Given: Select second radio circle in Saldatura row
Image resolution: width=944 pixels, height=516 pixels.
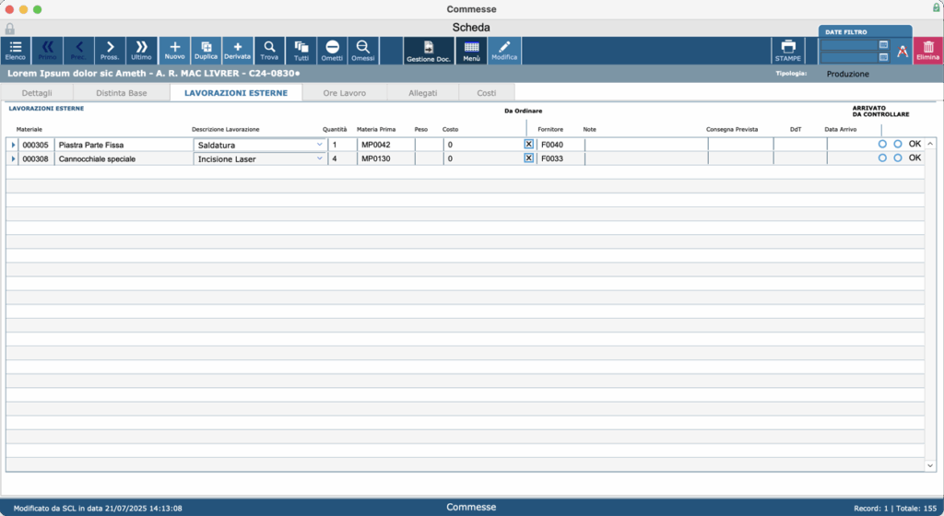Looking at the screenshot, I should click(898, 145).
